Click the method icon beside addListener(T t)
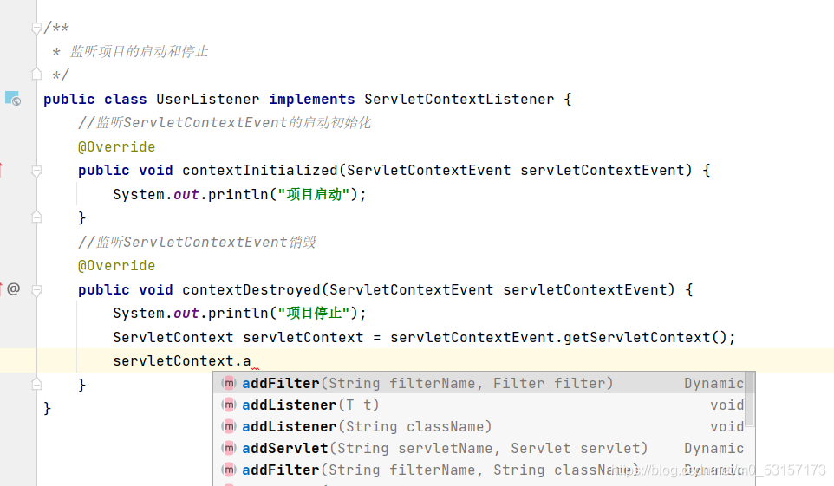This screenshot has width=834, height=486. [229, 405]
